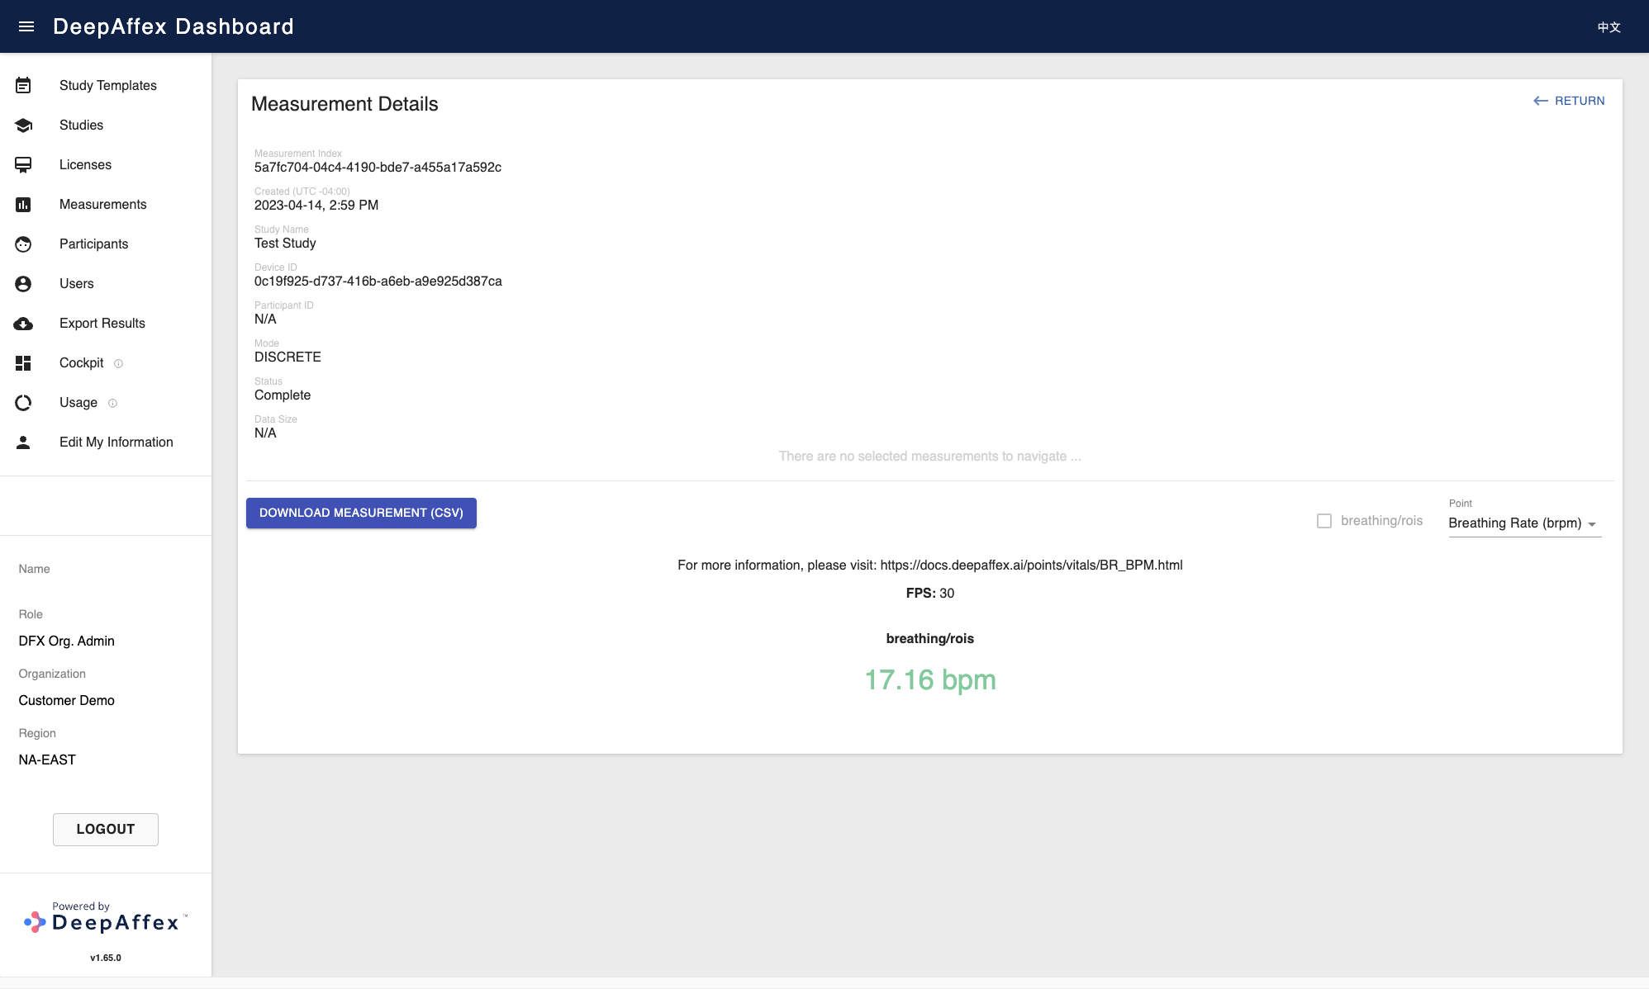Open Export Results in sidebar
1649x989 pixels.
pos(106,323)
